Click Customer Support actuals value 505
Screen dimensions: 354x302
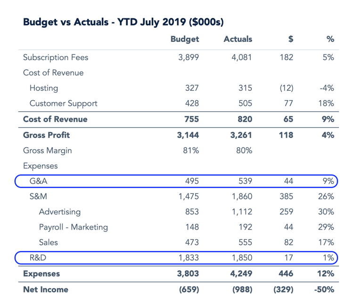click(x=245, y=103)
